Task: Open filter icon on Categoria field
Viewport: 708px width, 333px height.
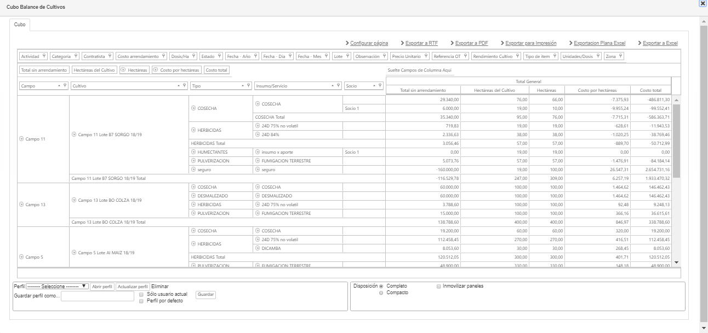Action: (x=76, y=56)
